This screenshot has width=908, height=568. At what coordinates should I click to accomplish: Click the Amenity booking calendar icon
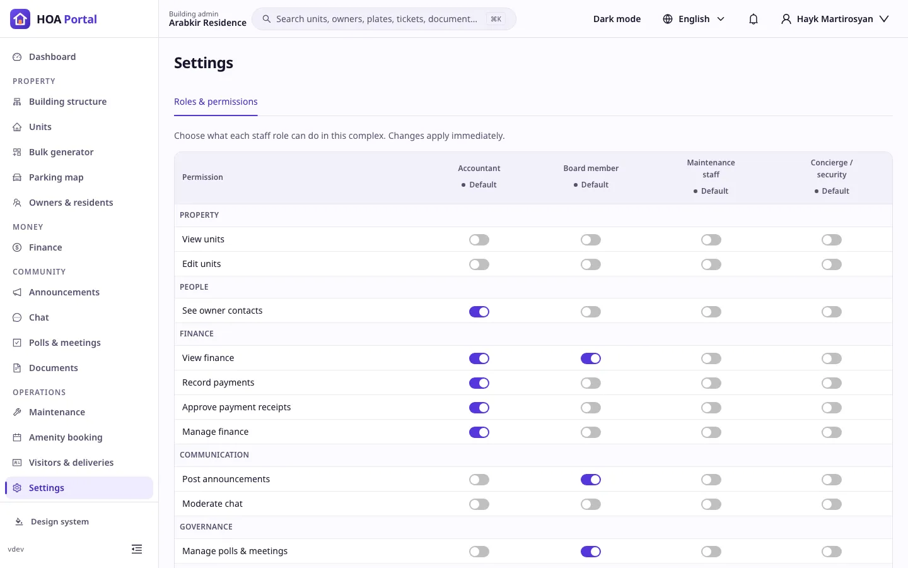[x=17, y=437]
